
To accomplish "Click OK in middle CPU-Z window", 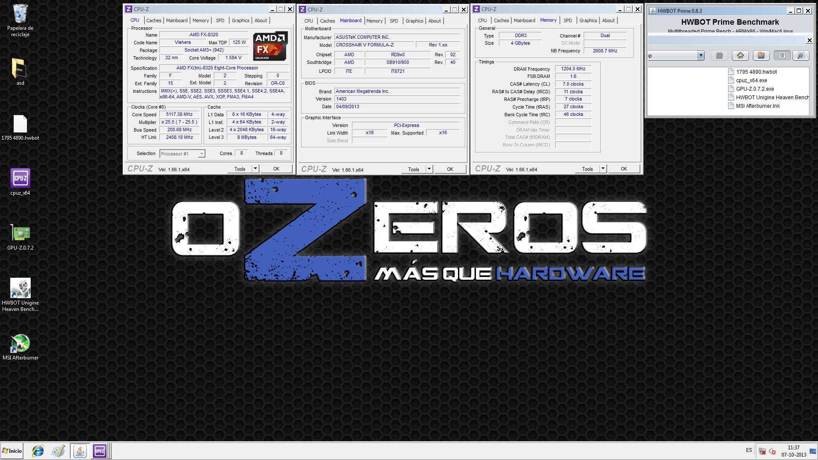I will 450,170.
